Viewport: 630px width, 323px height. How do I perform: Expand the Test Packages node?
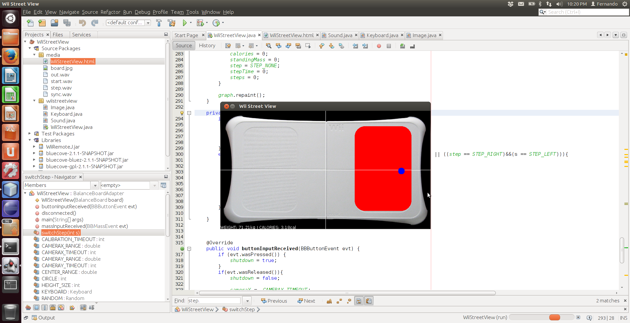30,133
